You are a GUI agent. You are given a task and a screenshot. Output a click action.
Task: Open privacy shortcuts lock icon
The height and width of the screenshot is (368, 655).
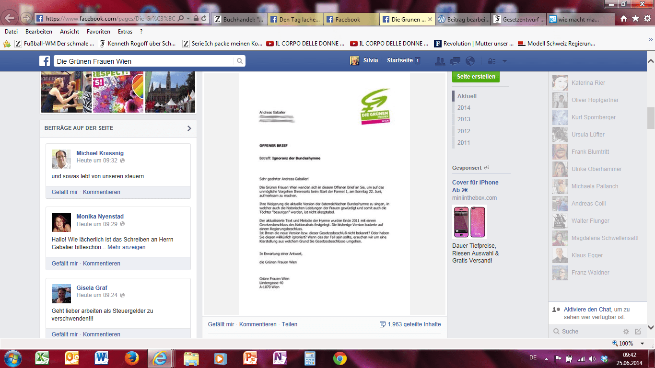pos(492,61)
